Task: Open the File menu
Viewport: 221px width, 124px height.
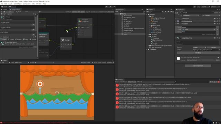Action: pos(2,4)
